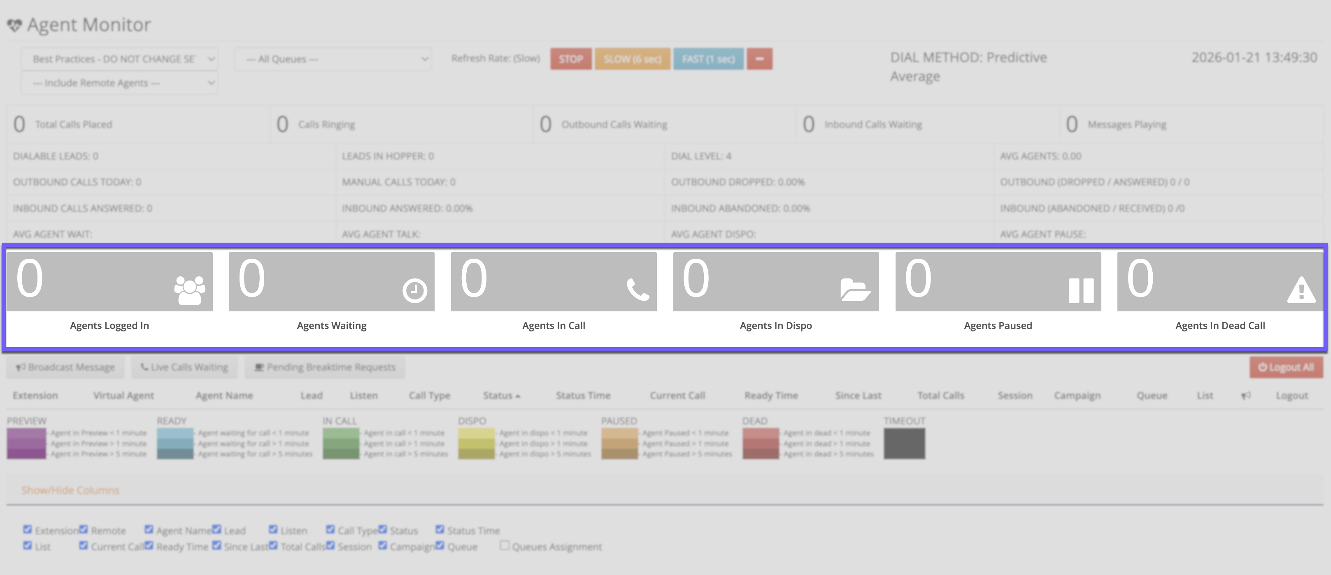Viewport: 1331px width, 575px height.
Task: Click the purple PREVIEW color swatch
Action: pyautogui.click(x=26, y=443)
